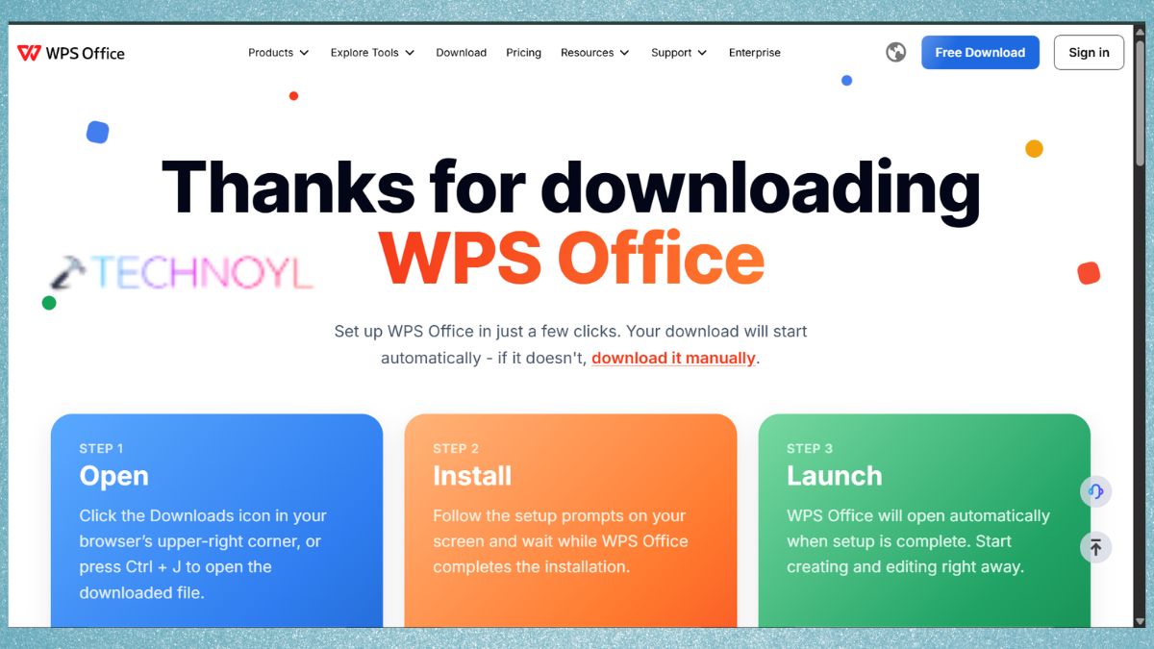The height and width of the screenshot is (649, 1154).
Task: Click the WPS Office logo
Action: 71,53
